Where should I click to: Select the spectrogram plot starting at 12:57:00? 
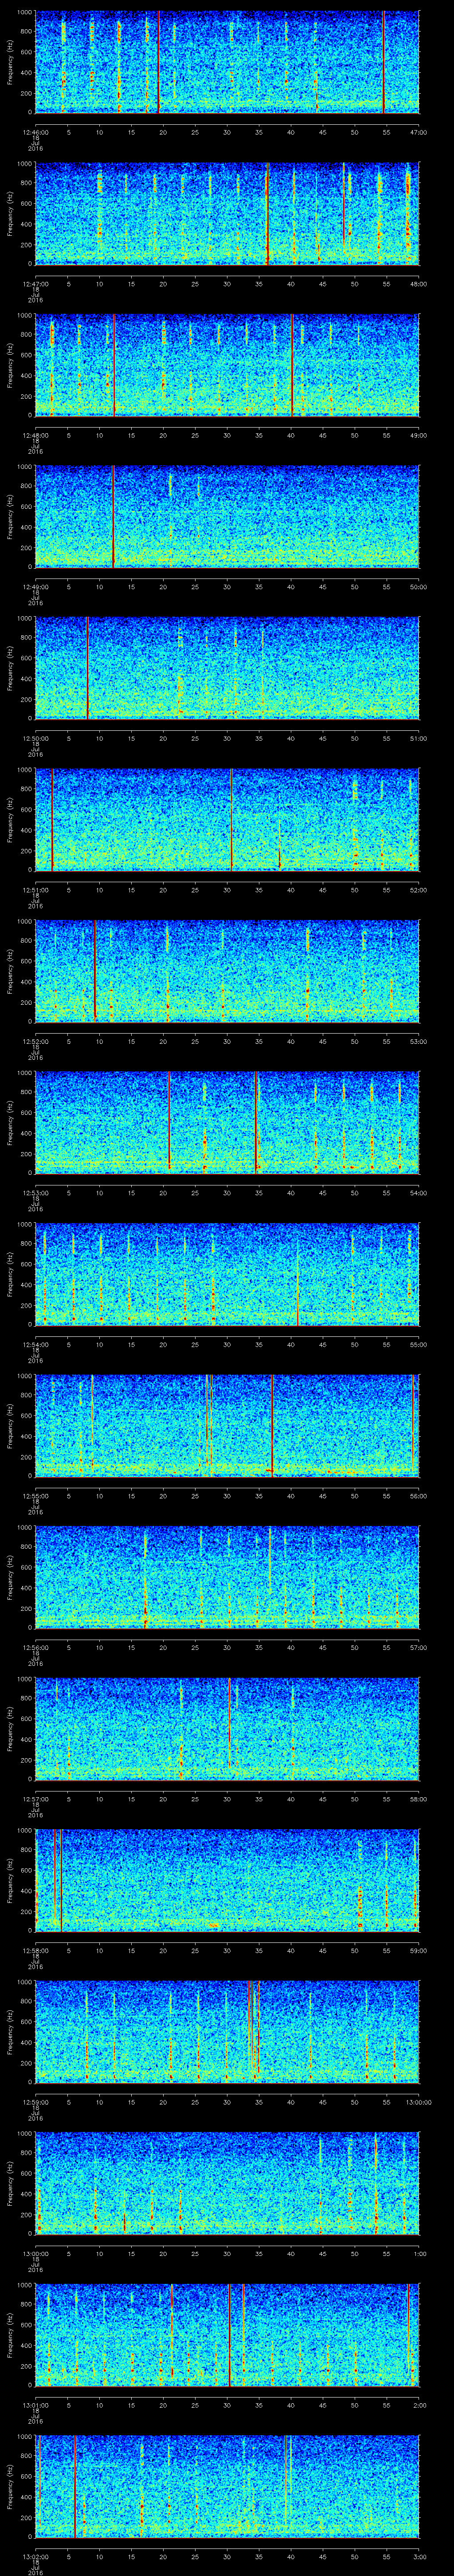click(227, 1729)
